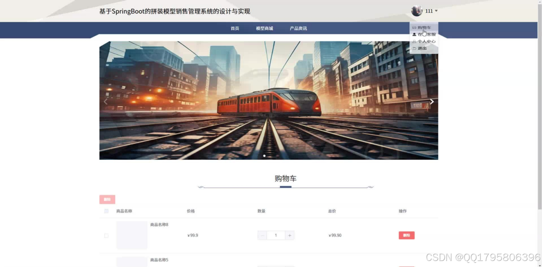
Task: Open the 模型商城 tab
Action: pos(265,29)
